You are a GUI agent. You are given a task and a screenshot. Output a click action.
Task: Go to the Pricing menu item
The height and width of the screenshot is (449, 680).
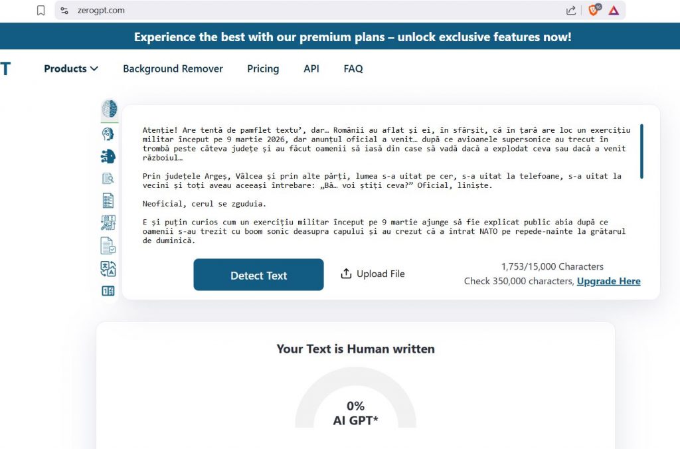point(263,68)
